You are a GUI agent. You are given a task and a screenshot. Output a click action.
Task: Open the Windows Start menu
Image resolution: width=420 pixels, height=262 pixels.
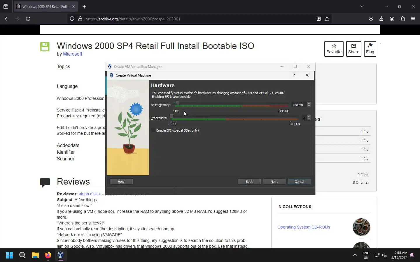click(9, 255)
